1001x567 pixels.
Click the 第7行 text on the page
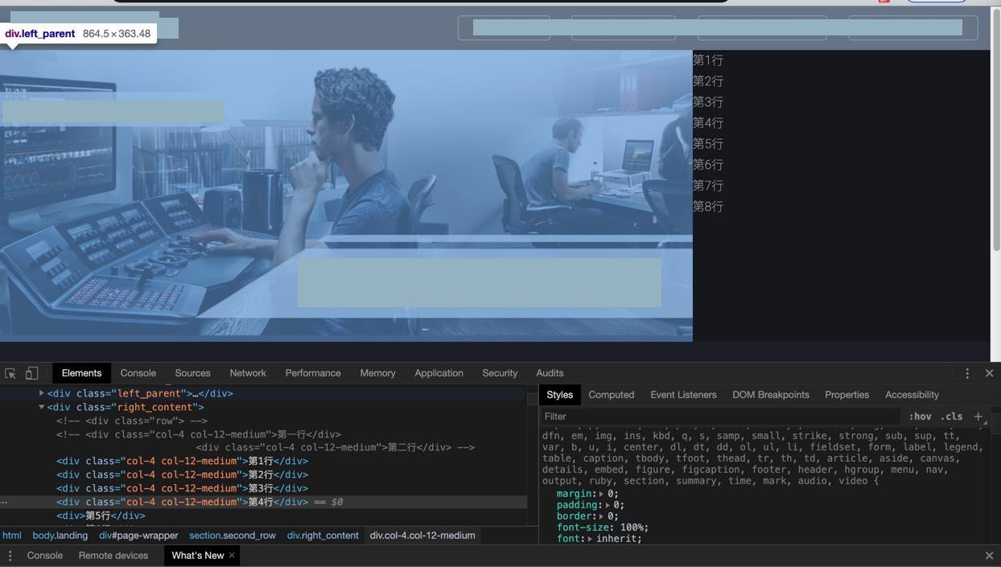click(708, 186)
